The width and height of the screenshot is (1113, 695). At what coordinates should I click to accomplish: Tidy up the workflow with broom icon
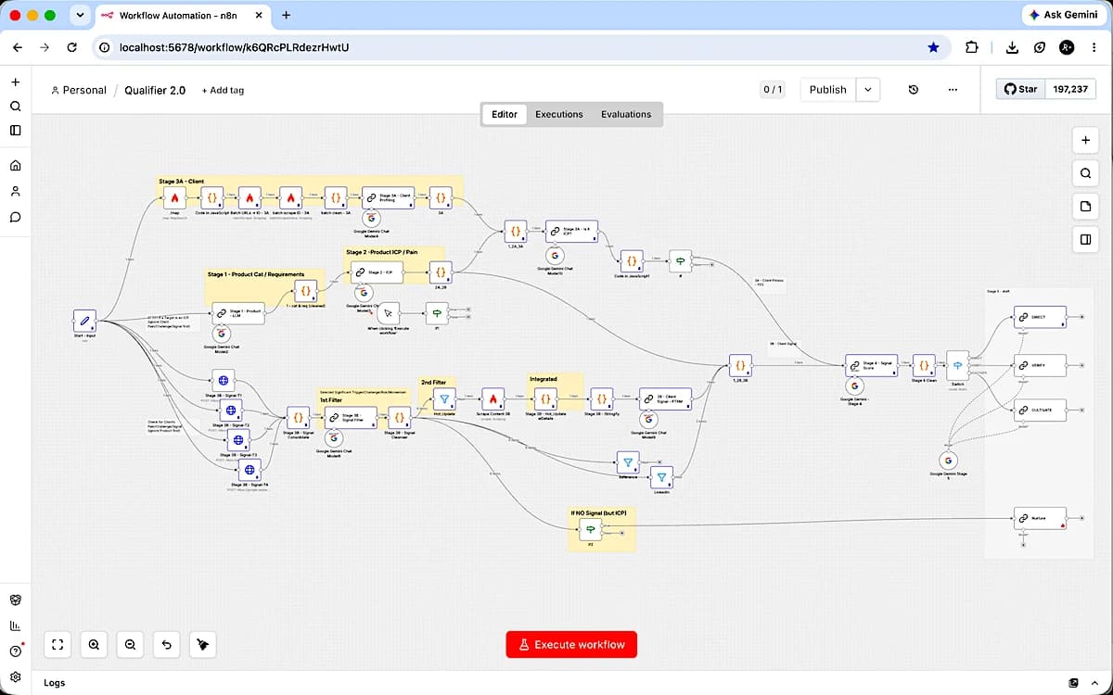click(202, 644)
